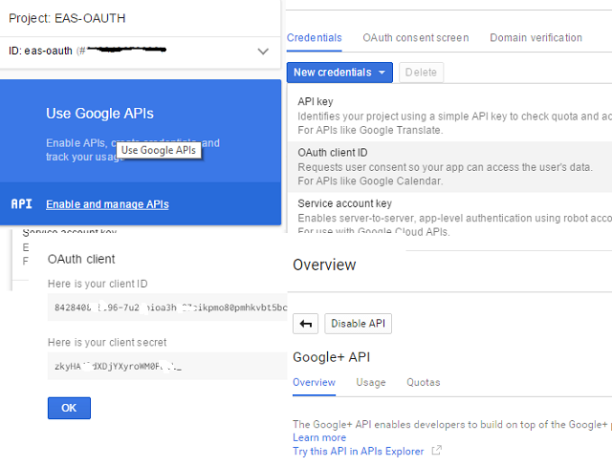This screenshot has height=466, width=612.
Task: Click the Here is your client secret label
Action: (107, 343)
